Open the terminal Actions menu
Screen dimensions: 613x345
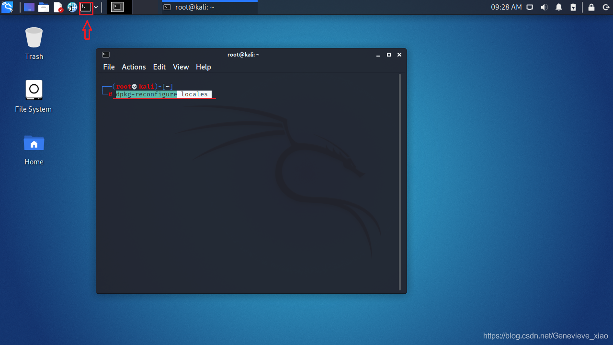[x=134, y=67]
